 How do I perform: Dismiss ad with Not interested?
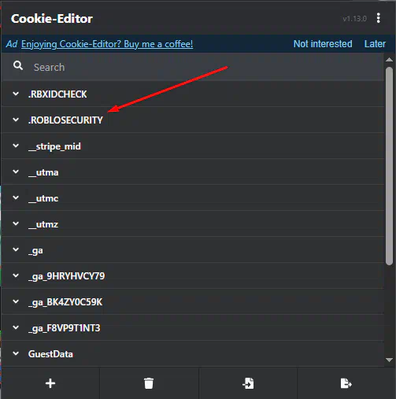(x=323, y=44)
